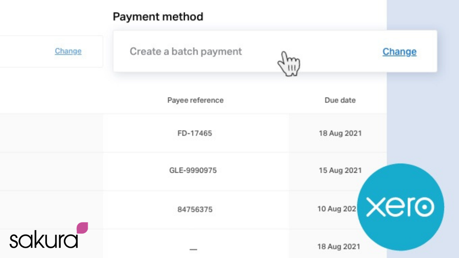
Task: Click the Sakura logo
Action: 48,235
